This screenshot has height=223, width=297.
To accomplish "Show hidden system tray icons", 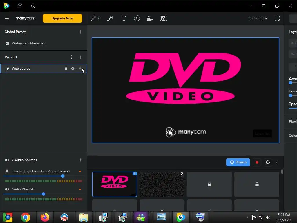I will coord(247,217).
